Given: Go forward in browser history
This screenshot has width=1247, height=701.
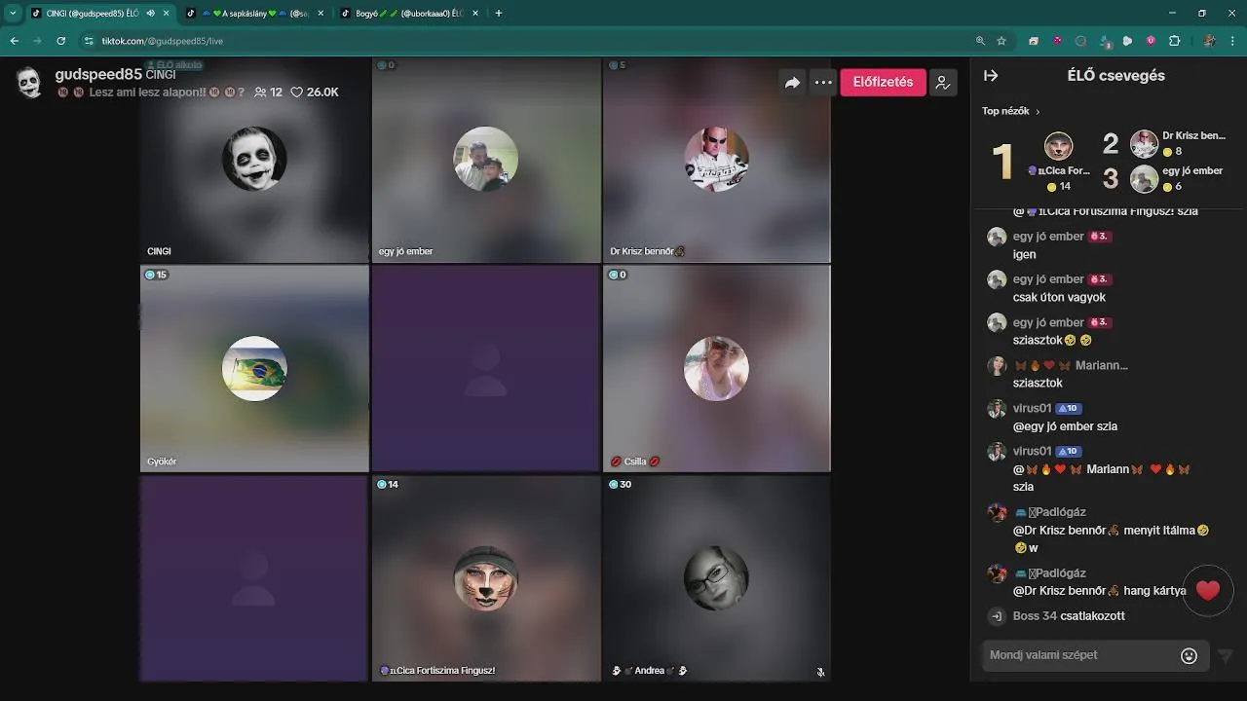Looking at the screenshot, I should coord(37,41).
